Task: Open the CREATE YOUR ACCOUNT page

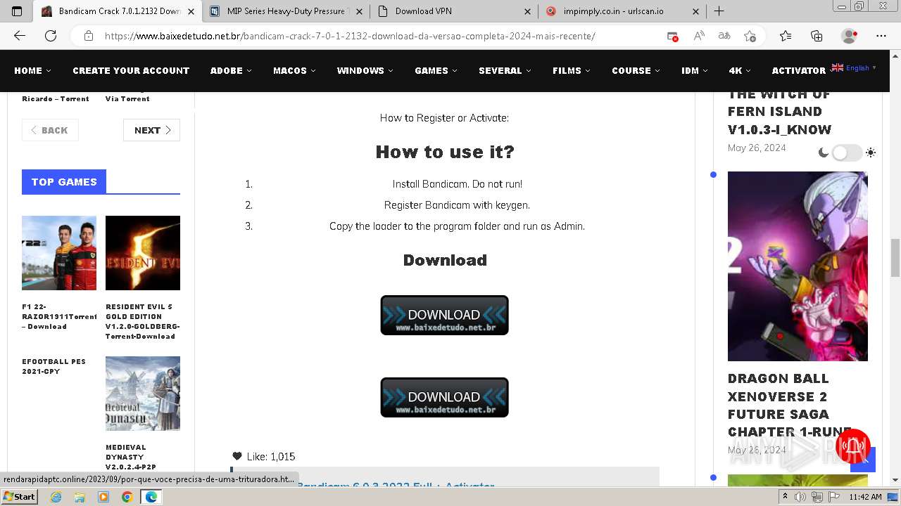Action: pyautogui.click(x=131, y=70)
